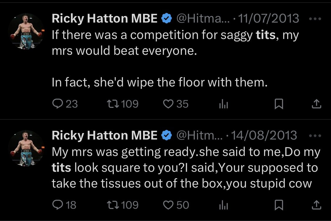Screen dimensions: 331x221
Task: Share the 11/07/2013 tweet
Action: point(316,104)
